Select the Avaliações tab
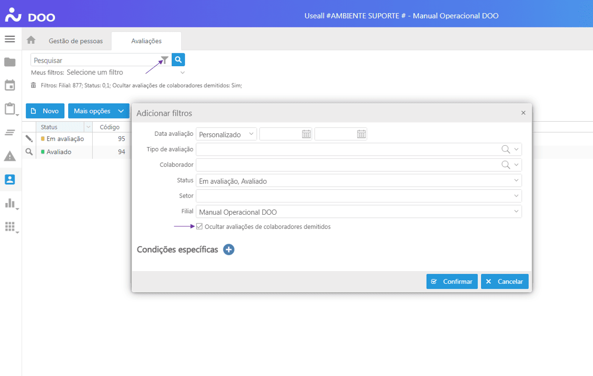 146,41
